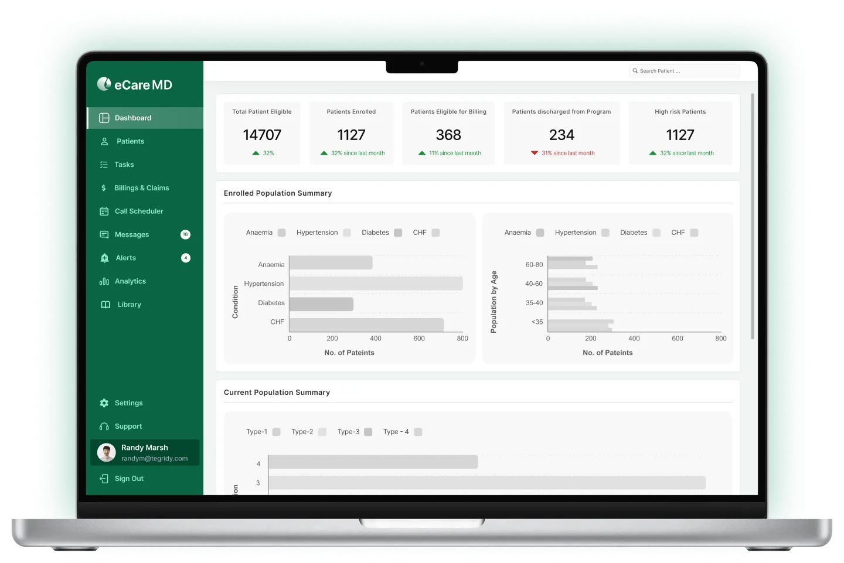Click into the Search Patient field

(685, 71)
